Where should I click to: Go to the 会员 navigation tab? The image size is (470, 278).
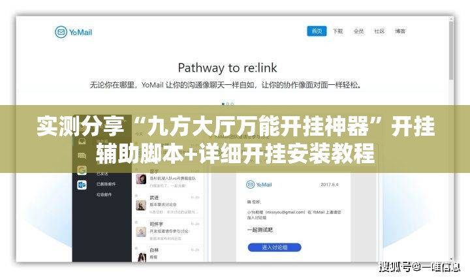coord(358,31)
